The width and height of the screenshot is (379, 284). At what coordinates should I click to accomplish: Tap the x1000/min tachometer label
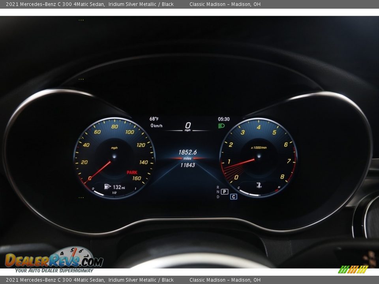(x=259, y=148)
